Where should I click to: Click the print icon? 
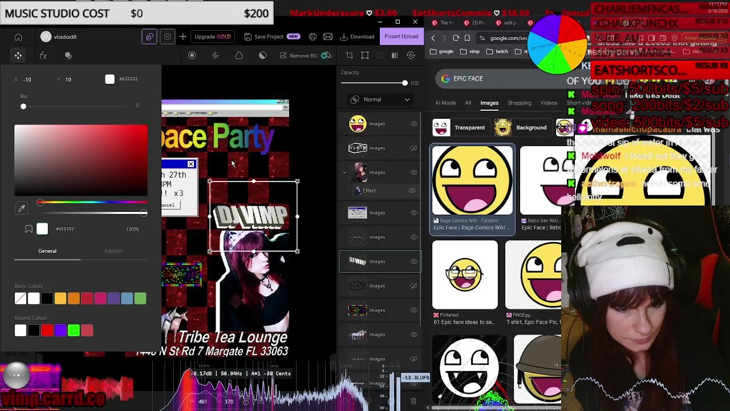coord(313,37)
